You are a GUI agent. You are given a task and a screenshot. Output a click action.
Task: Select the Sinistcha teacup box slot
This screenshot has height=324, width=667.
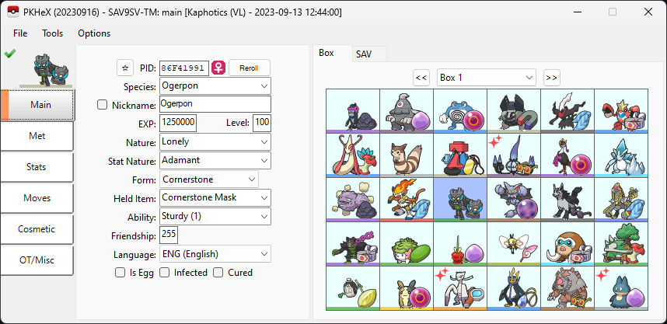point(353,287)
